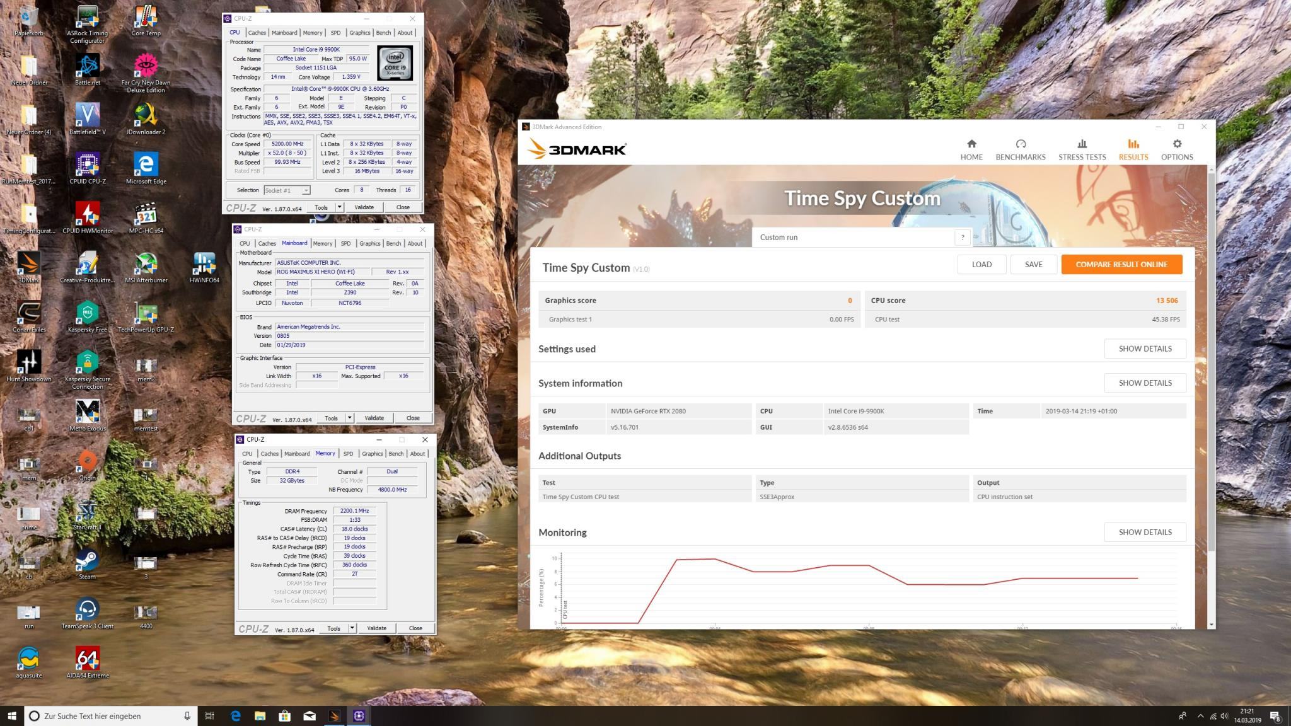Open Tools dropdown arrow in Memory window
The height and width of the screenshot is (726, 1291).
pos(352,628)
